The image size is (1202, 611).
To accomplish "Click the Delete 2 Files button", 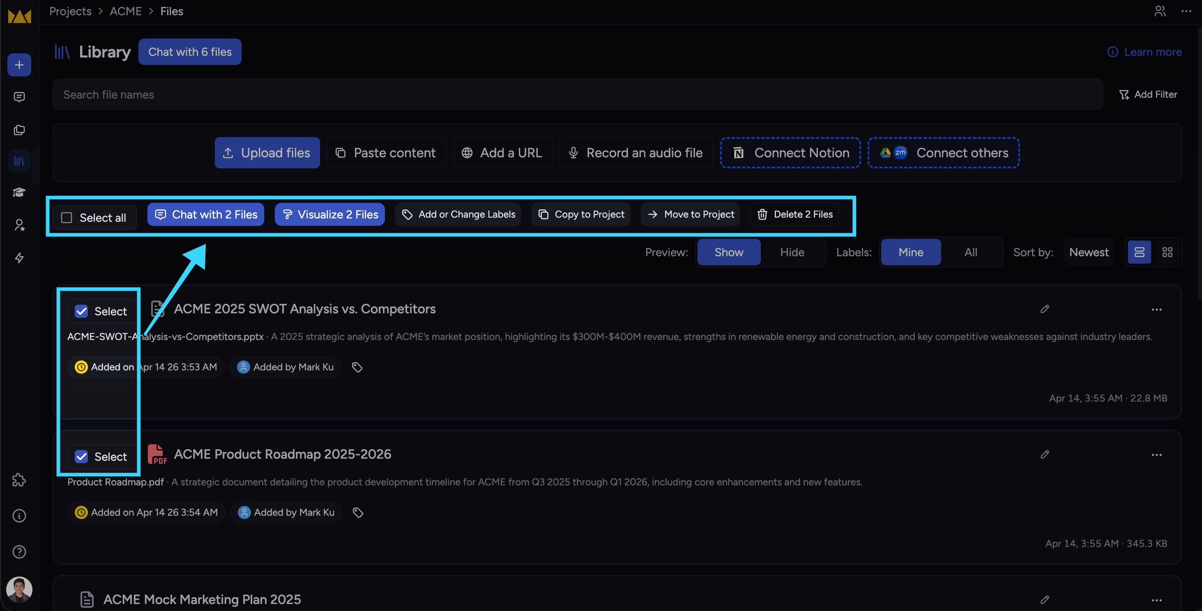I will click(x=794, y=215).
